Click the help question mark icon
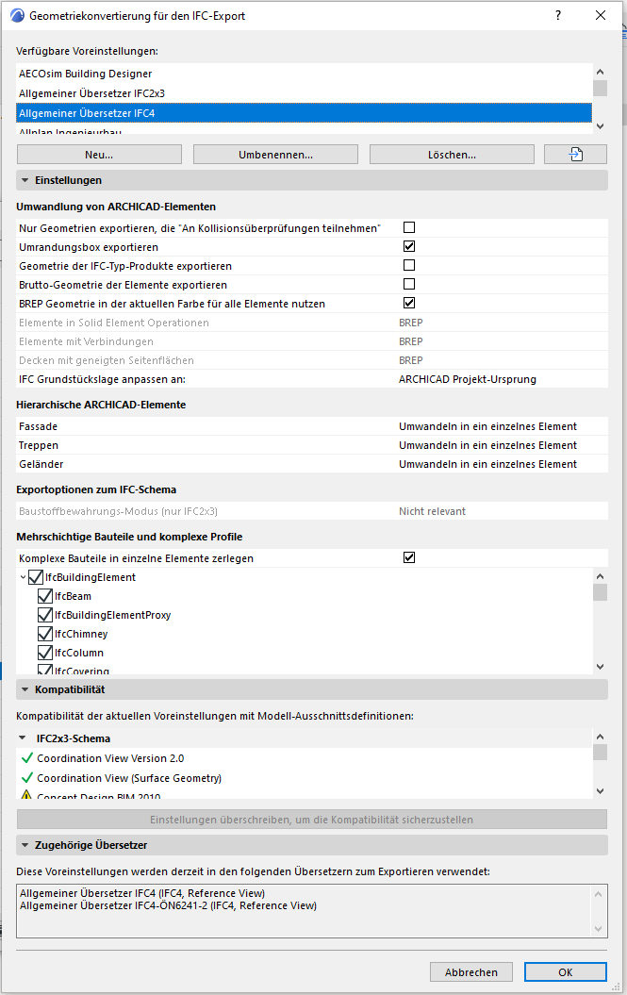627x995 pixels. coord(559,16)
